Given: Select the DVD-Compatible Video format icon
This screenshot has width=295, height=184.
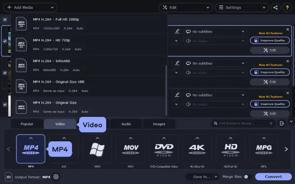Looking at the screenshot, I should pyautogui.click(x=164, y=149).
